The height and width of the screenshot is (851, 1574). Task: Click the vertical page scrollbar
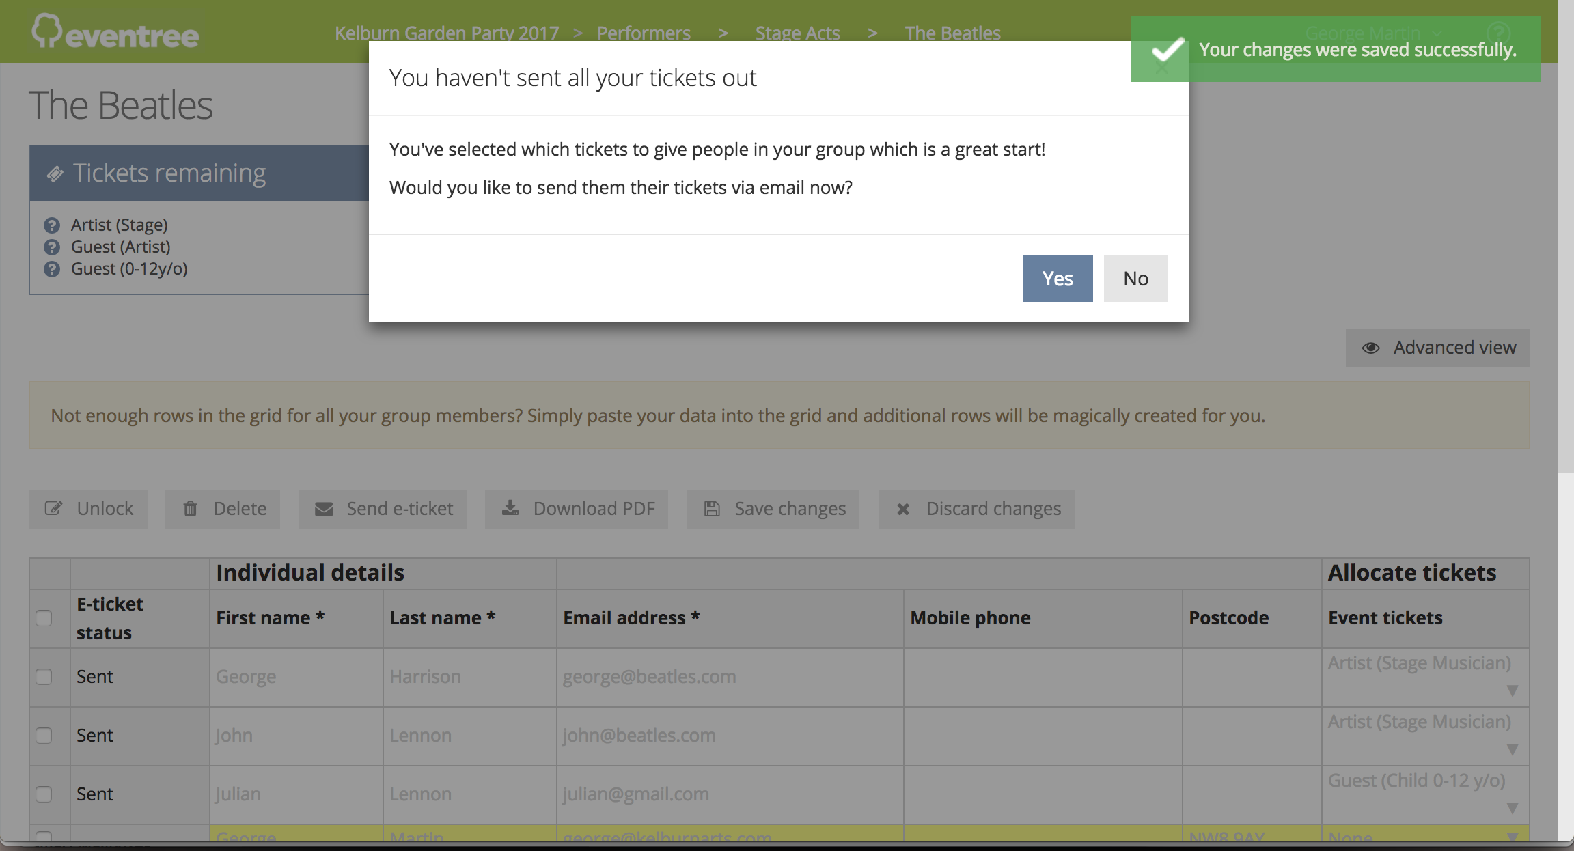(1565, 236)
